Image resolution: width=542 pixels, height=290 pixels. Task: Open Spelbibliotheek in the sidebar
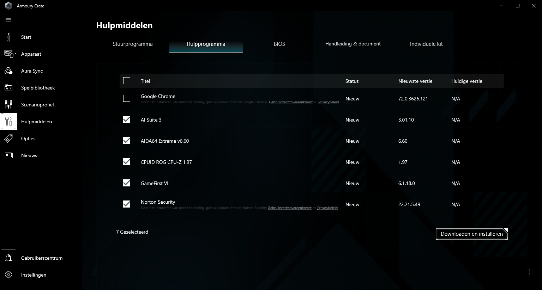point(38,88)
